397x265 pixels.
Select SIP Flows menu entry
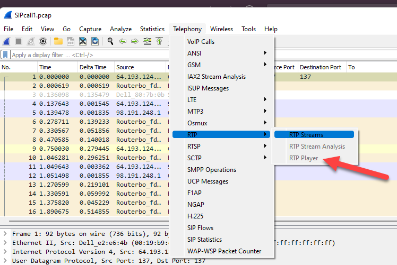click(200, 228)
